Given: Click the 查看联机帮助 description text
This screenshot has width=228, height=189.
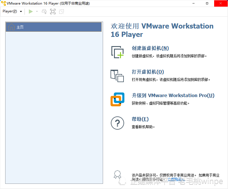Looking at the screenshot, I should click(143, 127).
